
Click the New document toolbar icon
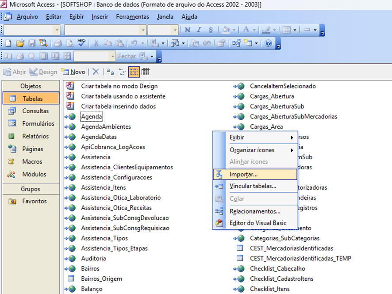coord(8,43)
